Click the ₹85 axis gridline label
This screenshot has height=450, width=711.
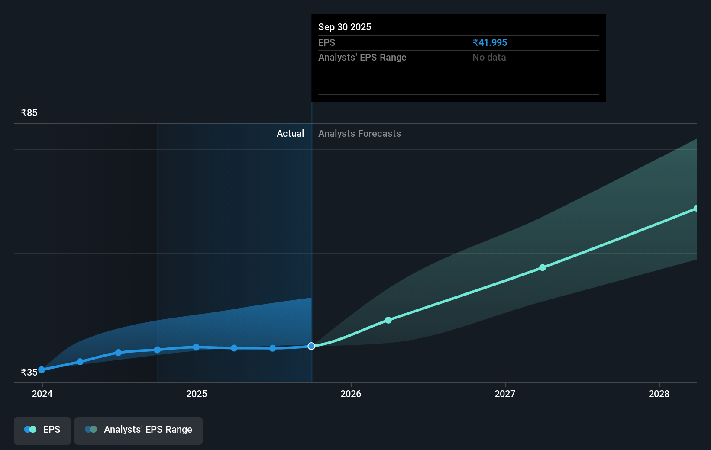[x=29, y=112]
